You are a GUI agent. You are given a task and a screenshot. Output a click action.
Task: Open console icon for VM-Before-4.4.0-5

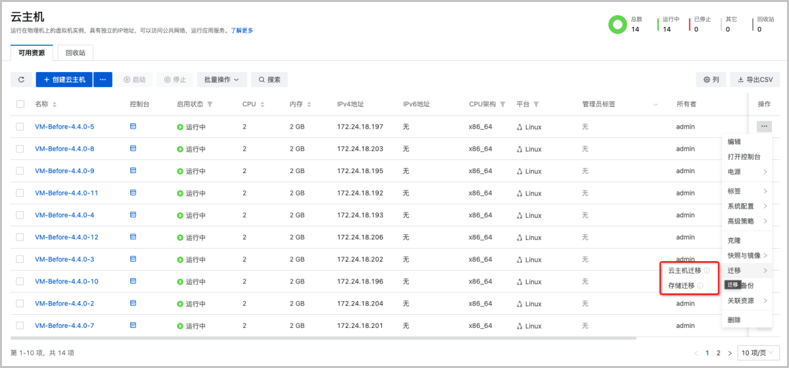click(x=133, y=126)
